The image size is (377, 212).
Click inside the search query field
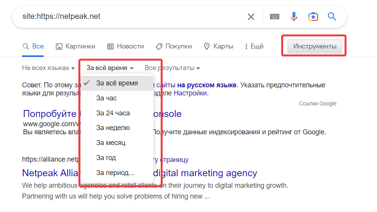(x=127, y=17)
